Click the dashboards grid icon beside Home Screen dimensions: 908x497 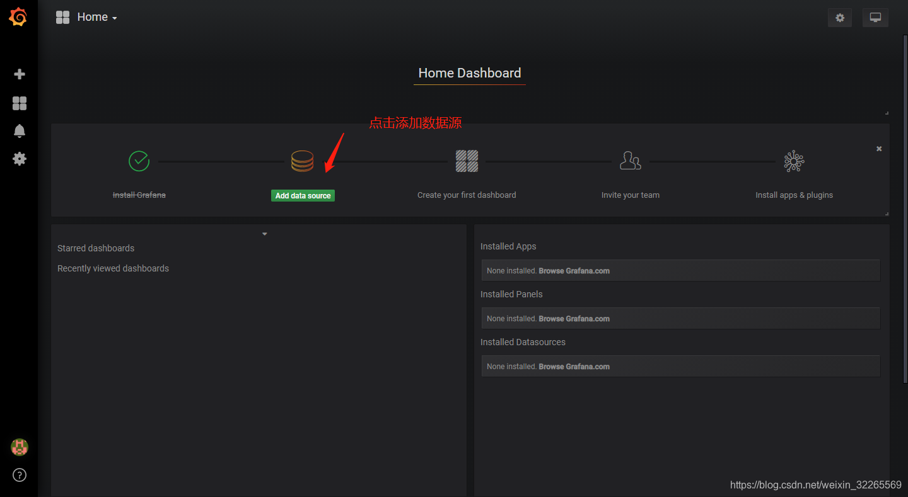(x=62, y=18)
